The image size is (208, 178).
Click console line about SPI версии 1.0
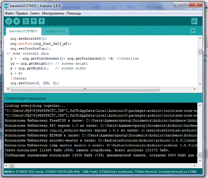(x=101, y=125)
